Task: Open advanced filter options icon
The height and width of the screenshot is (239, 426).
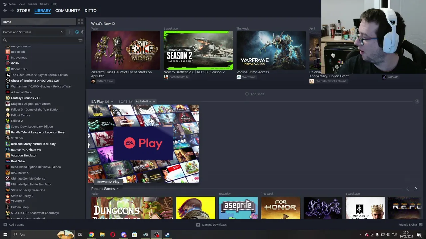Action: click(80, 40)
